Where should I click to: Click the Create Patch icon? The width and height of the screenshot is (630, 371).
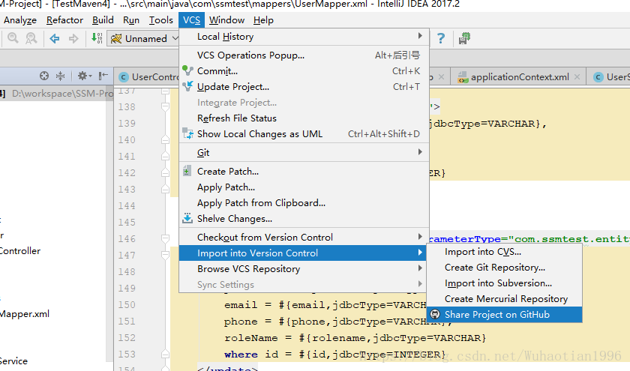[187, 171]
